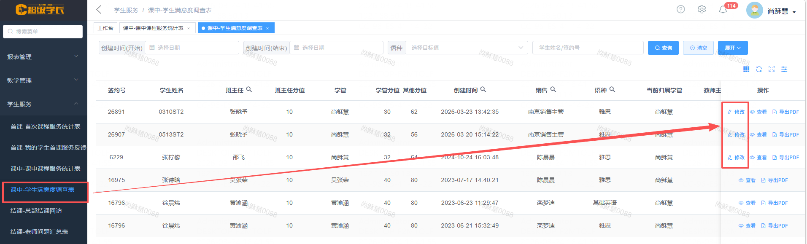The height and width of the screenshot is (244, 807).
Task: Click search icon next to 班主任 column
Action: [x=249, y=89]
